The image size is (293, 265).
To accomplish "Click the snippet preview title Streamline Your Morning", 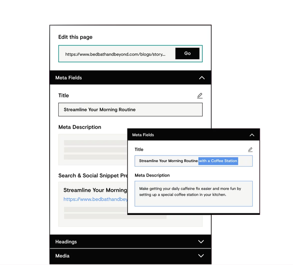I will pos(95,190).
